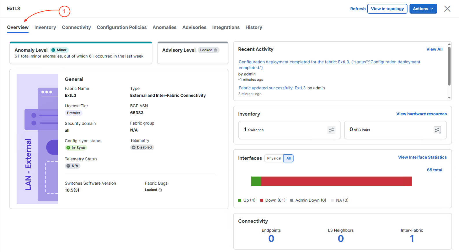The image size is (459, 252).
Task: Click the Admin Down (0) legend entry
Action: point(308,200)
